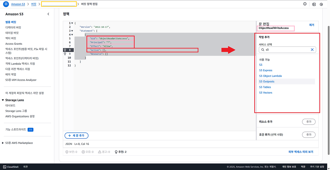Image resolution: width=330 pixels, height=170 pixels.
Task: Click the Amazon S3 breadcrumb link
Action: click(18, 4)
